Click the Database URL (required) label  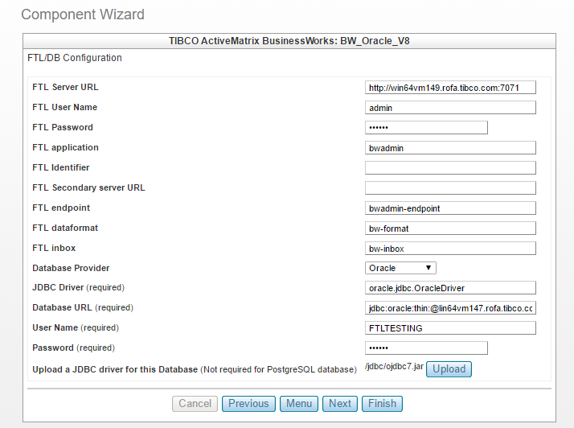(x=83, y=308)
